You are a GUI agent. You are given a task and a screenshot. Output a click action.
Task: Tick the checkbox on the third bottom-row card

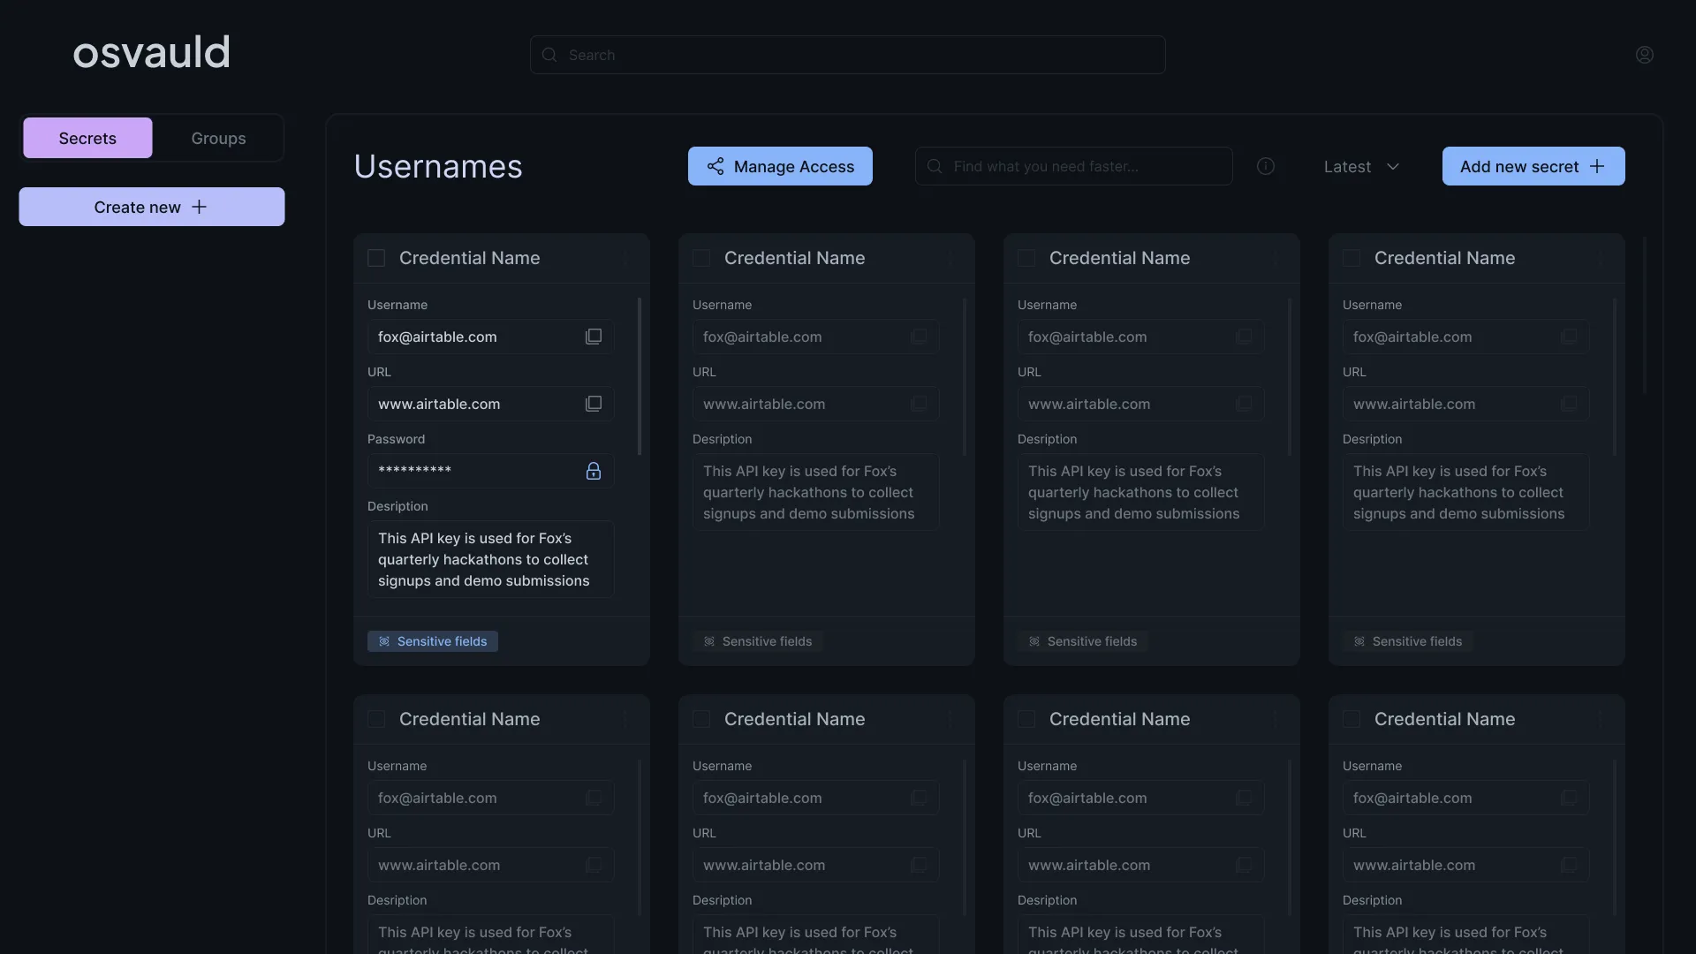click(1026, 719)
